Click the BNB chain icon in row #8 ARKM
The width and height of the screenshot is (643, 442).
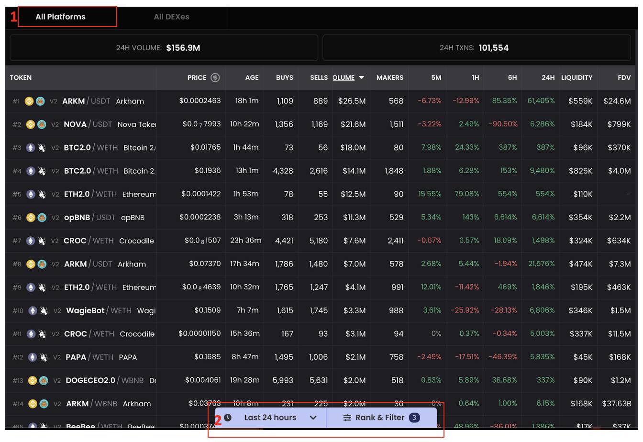(31, 264)
